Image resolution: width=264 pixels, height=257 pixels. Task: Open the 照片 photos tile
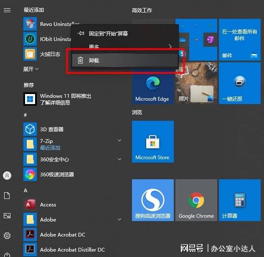point(196,83)
